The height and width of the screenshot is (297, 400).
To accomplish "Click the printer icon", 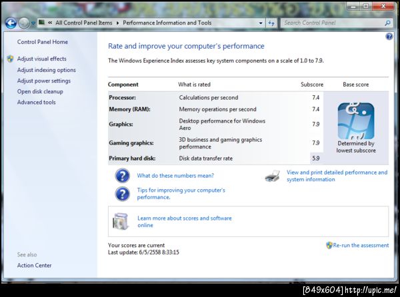I will [x=272, y=176].
